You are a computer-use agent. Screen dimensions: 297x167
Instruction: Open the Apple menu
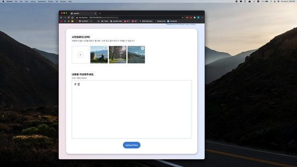(x=3, y=1)
